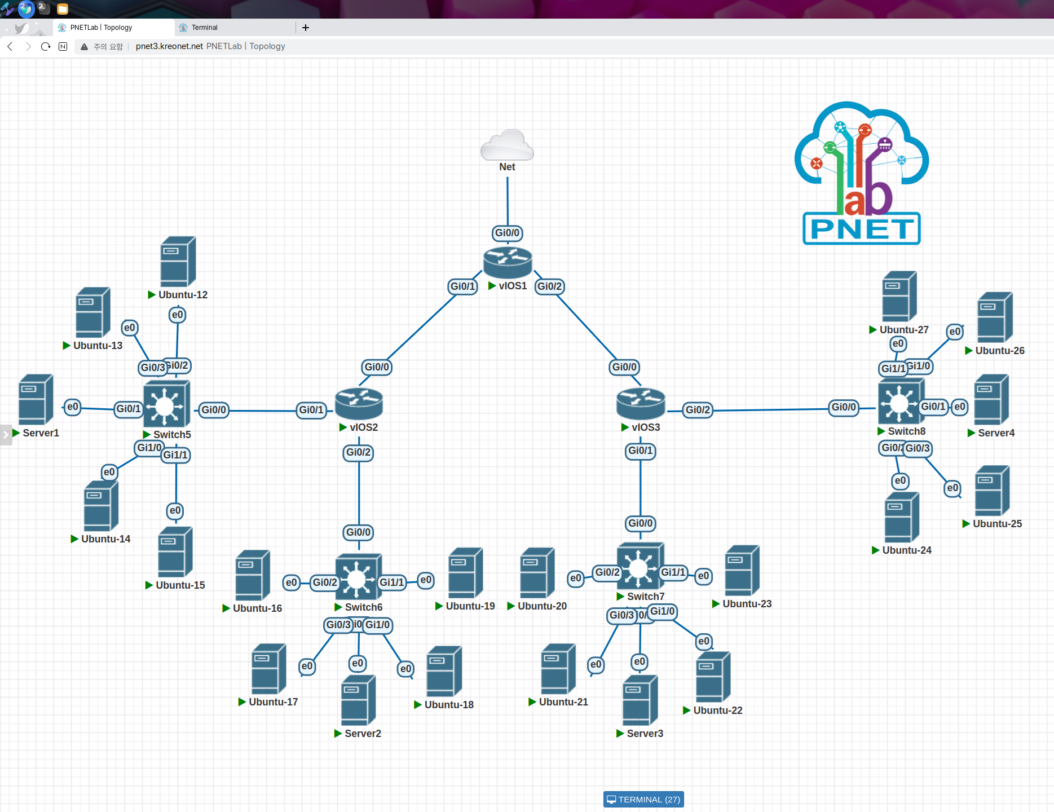Expand the left sidebar arrow handle
Screen dimensions: 1054x812
(x=6, y=434)
